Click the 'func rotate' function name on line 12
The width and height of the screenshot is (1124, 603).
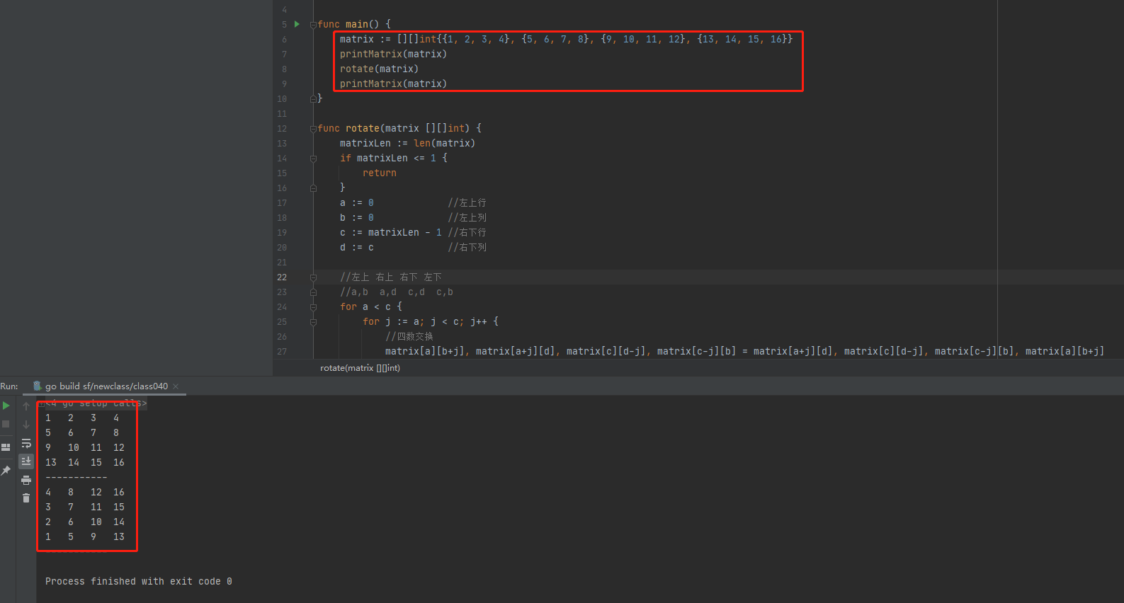(363, 129)
